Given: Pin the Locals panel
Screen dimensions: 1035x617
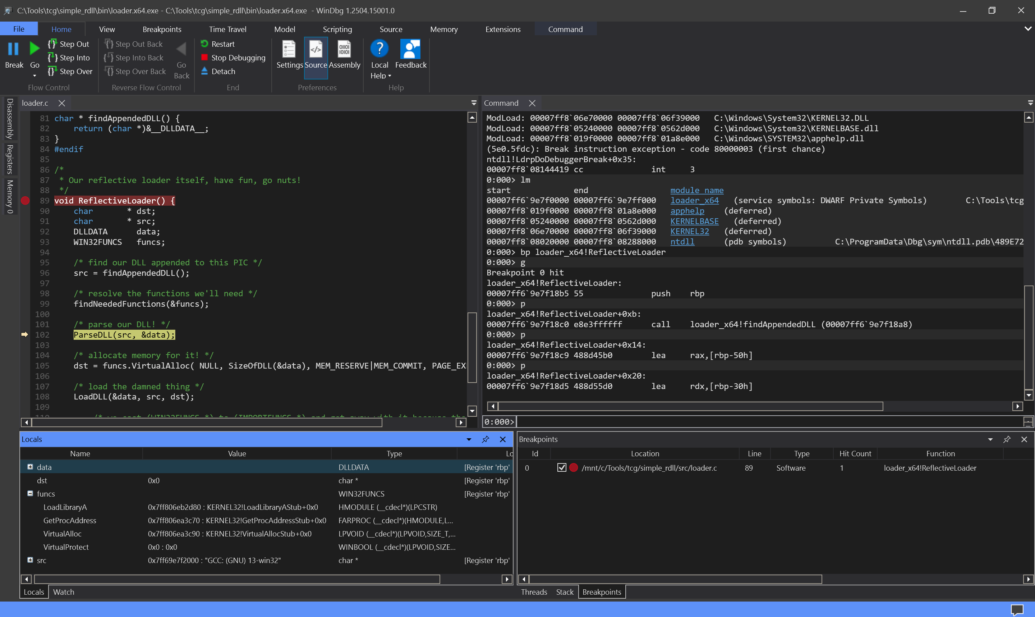Looking at the screenshot, I should [x=485, y=439].
